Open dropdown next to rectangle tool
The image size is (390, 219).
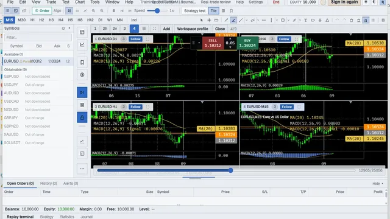(288, 20)
